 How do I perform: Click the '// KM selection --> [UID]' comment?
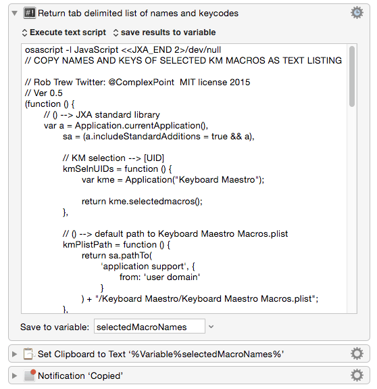(114, 158)
